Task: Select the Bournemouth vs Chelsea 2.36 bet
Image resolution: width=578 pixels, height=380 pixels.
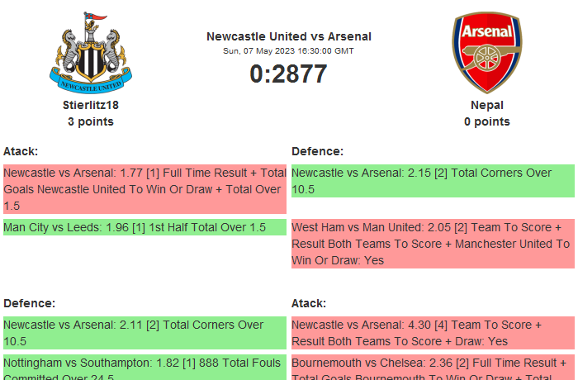Action: pos(433,368)
